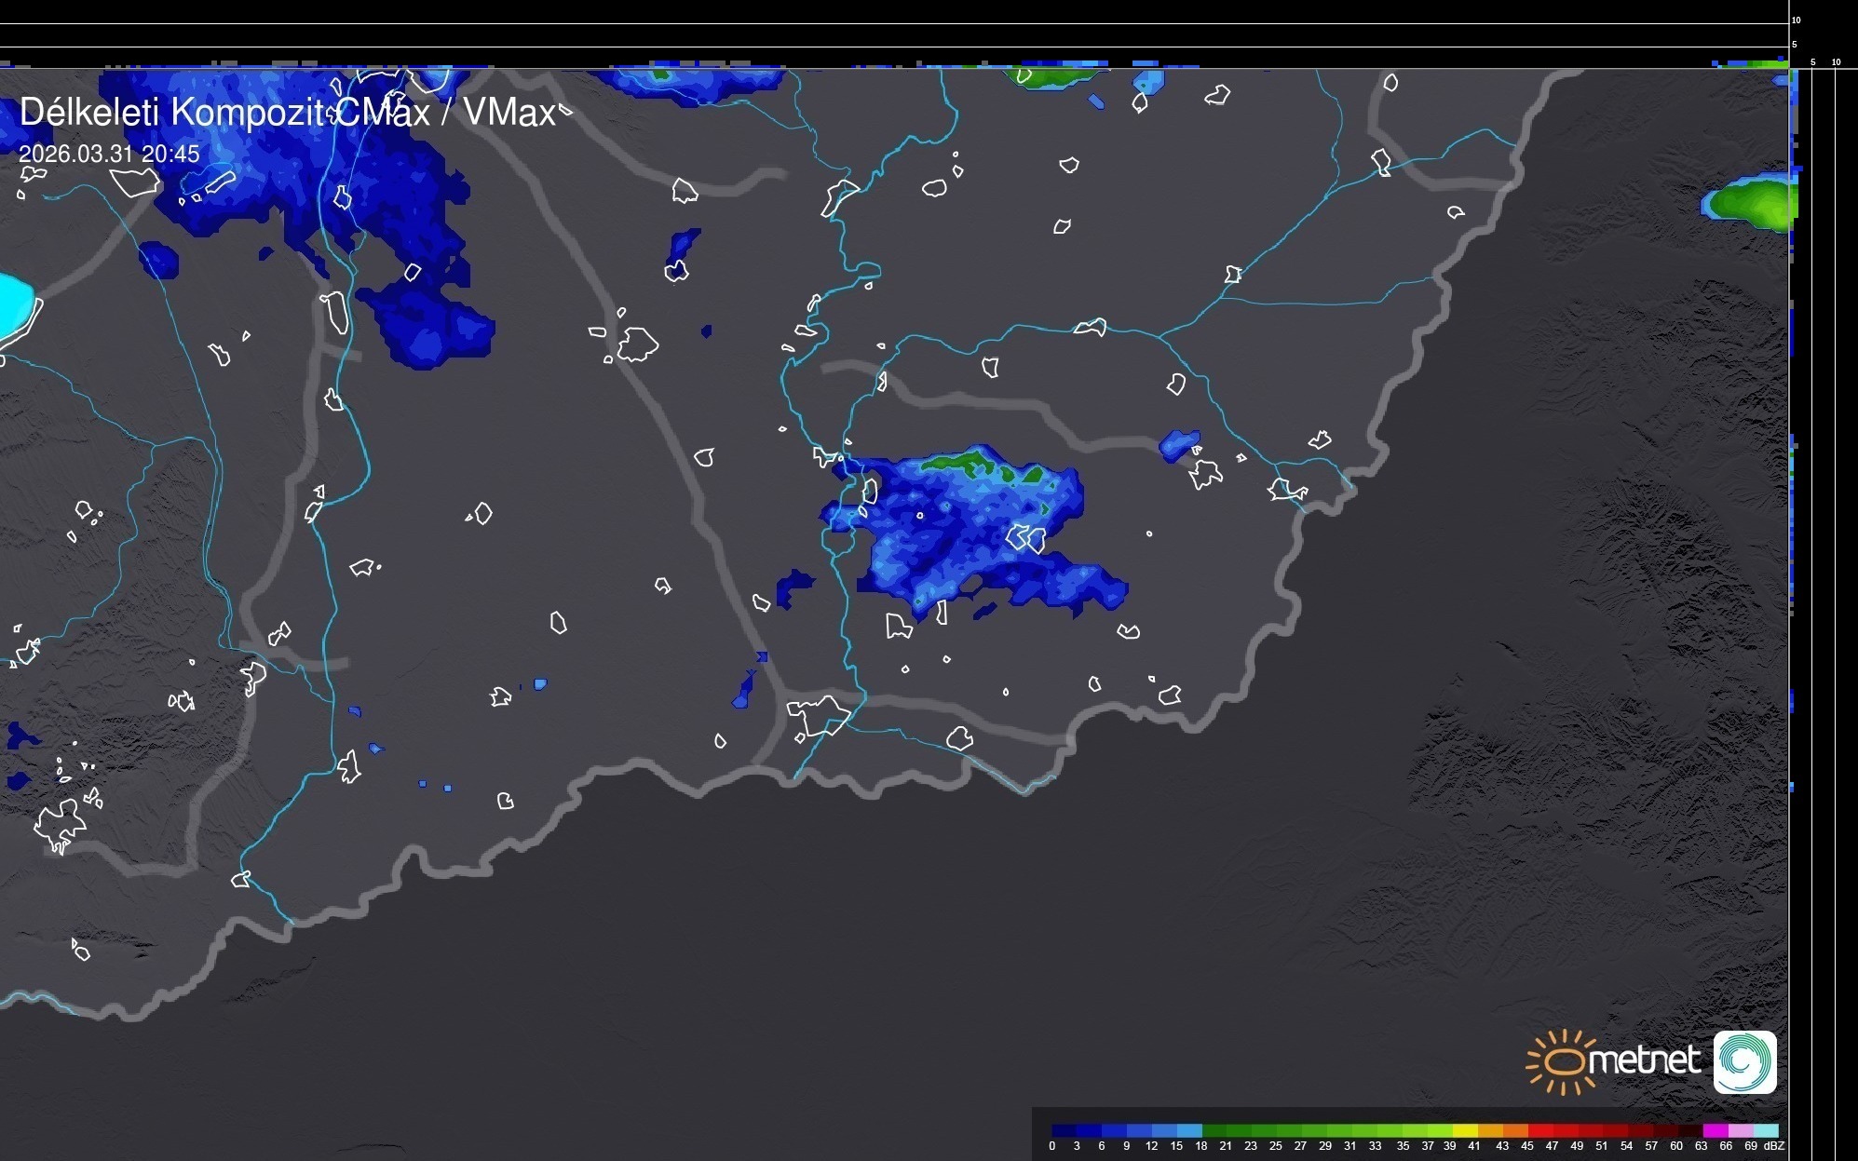Click the light cyan 69 dBZ swatch
The image size is (1858, 1161).
[1766, 1130]
